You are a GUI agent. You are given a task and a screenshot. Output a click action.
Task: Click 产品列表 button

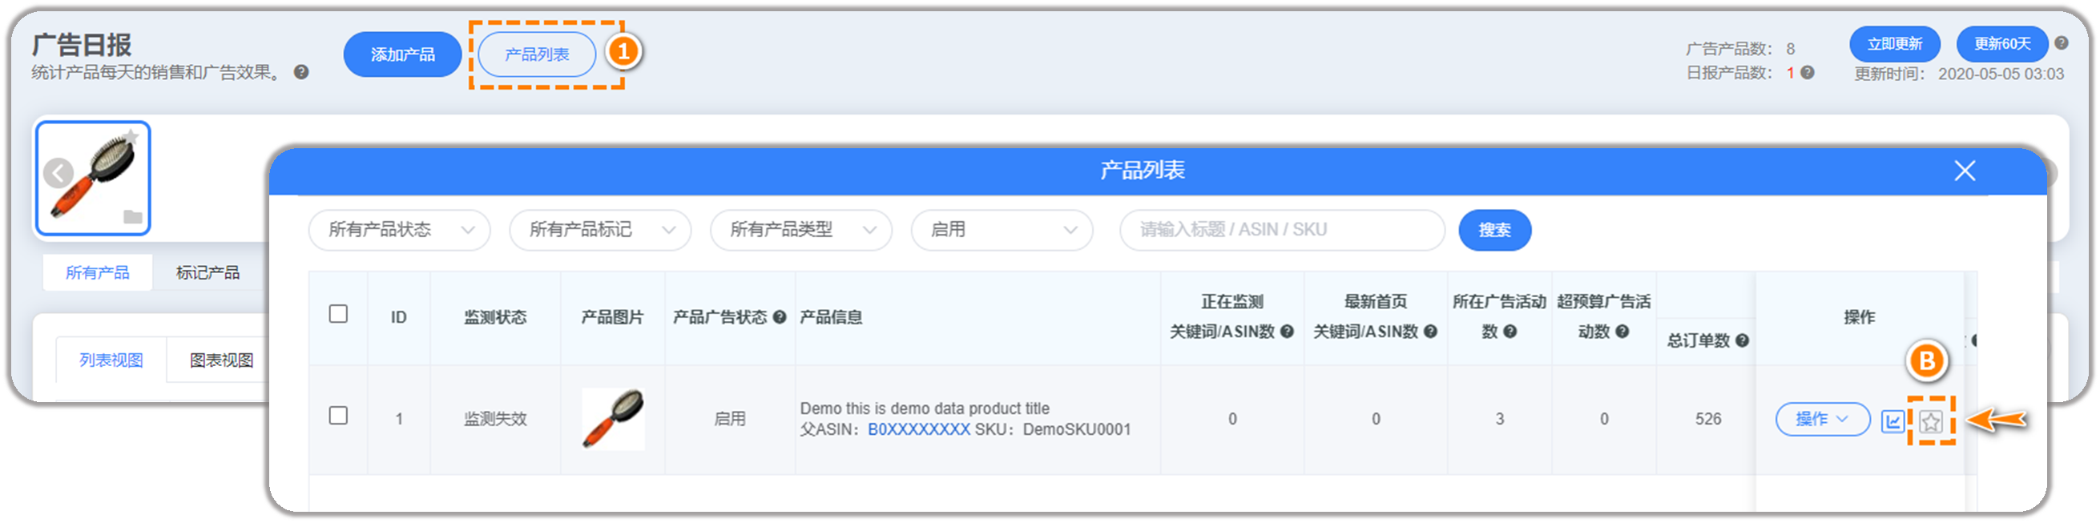coord(538,54)
